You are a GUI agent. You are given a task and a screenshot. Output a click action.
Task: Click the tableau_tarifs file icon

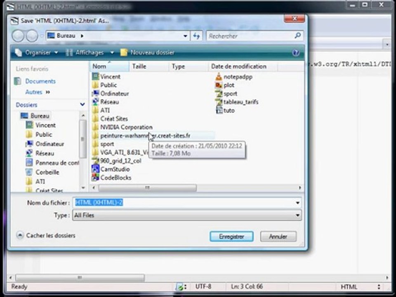219,101
